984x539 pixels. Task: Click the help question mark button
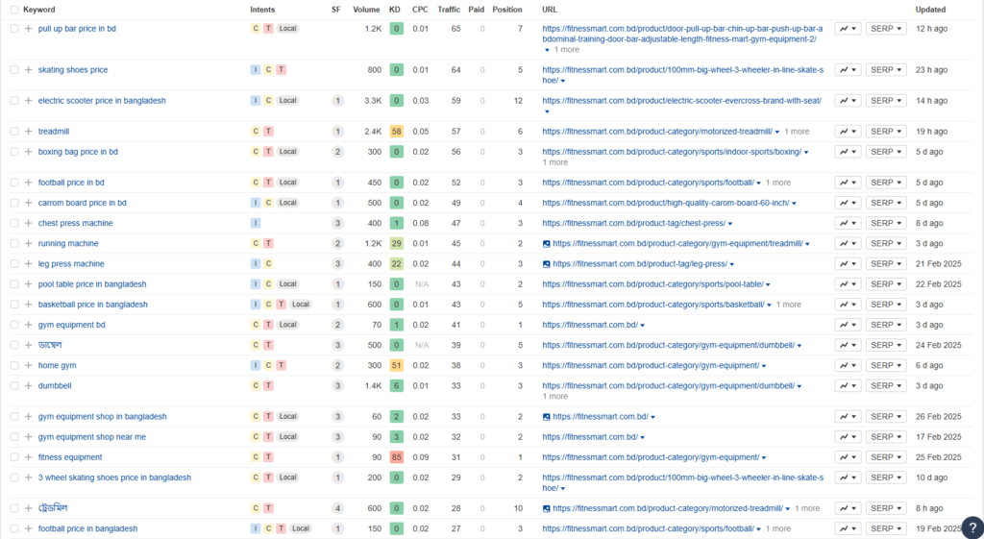(972, 527)
